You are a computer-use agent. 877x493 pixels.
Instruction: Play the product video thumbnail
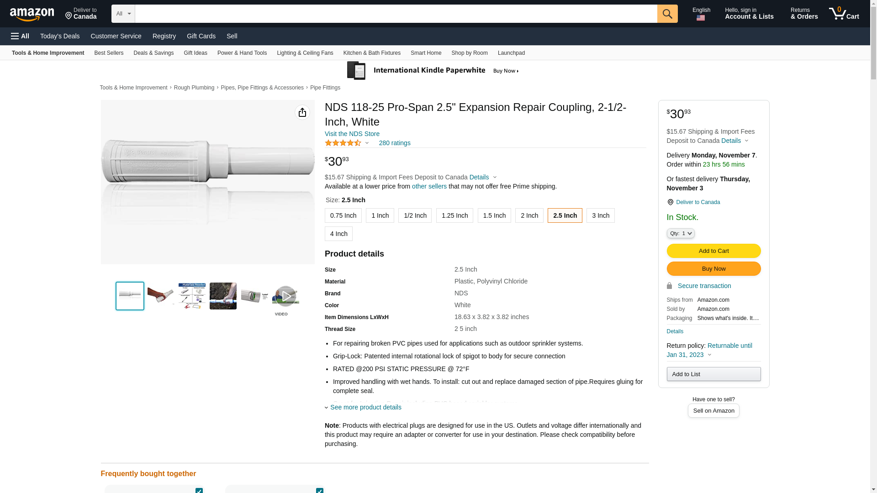point(285,296)
